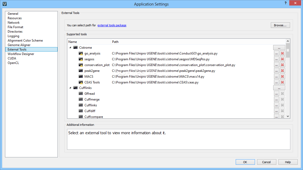Browse path for conservation_plot tool
This screenshot has height=170, width=303.
[277, 65]
